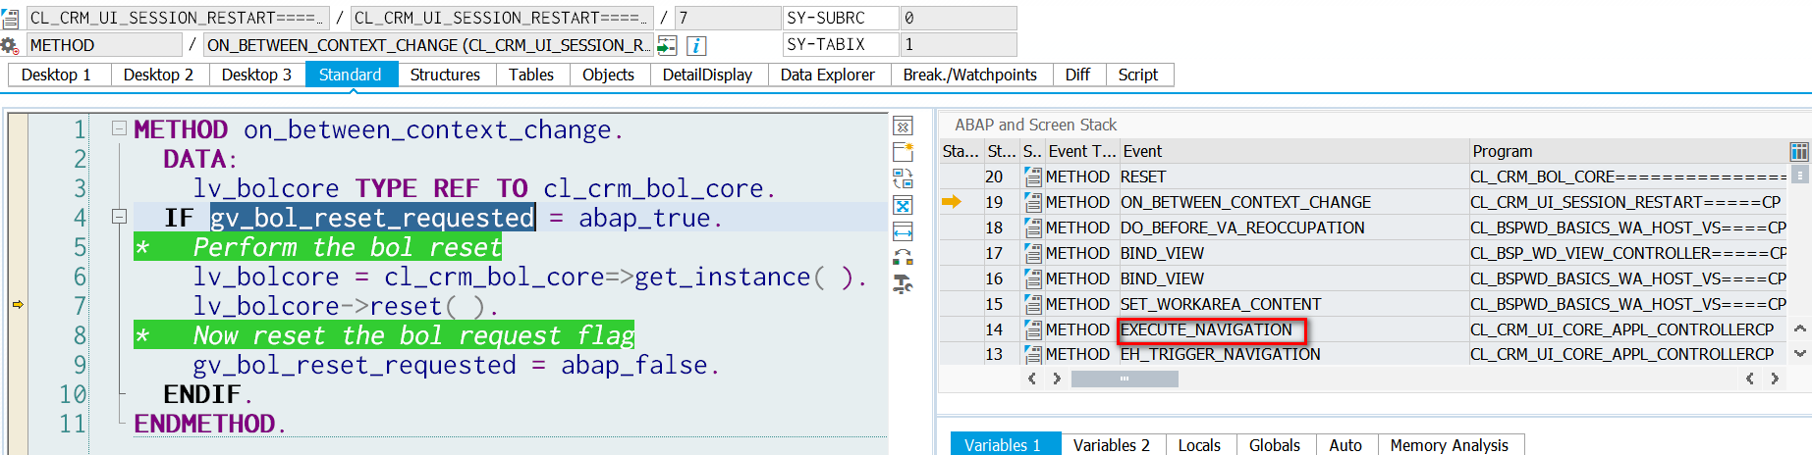Click the left scroll arrow below stack list
Image resolution: width=1812 pixels, height=455 pixels.
(1031, 379)
